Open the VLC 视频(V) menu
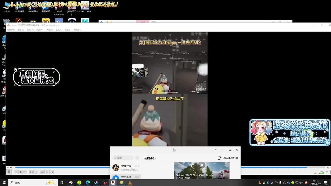The width and height of the screenshot is (331, 186). pos(40,30)
